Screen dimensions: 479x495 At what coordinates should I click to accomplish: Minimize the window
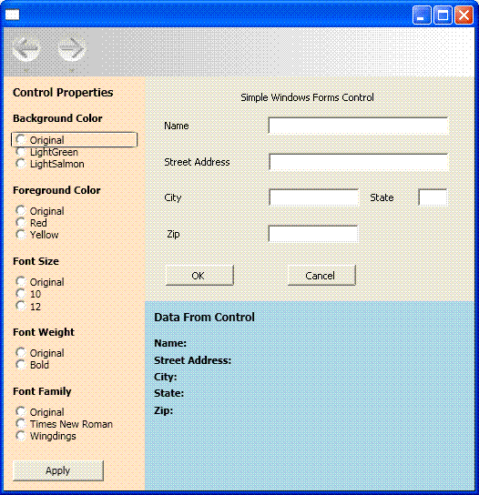click(x=422, y=15)
